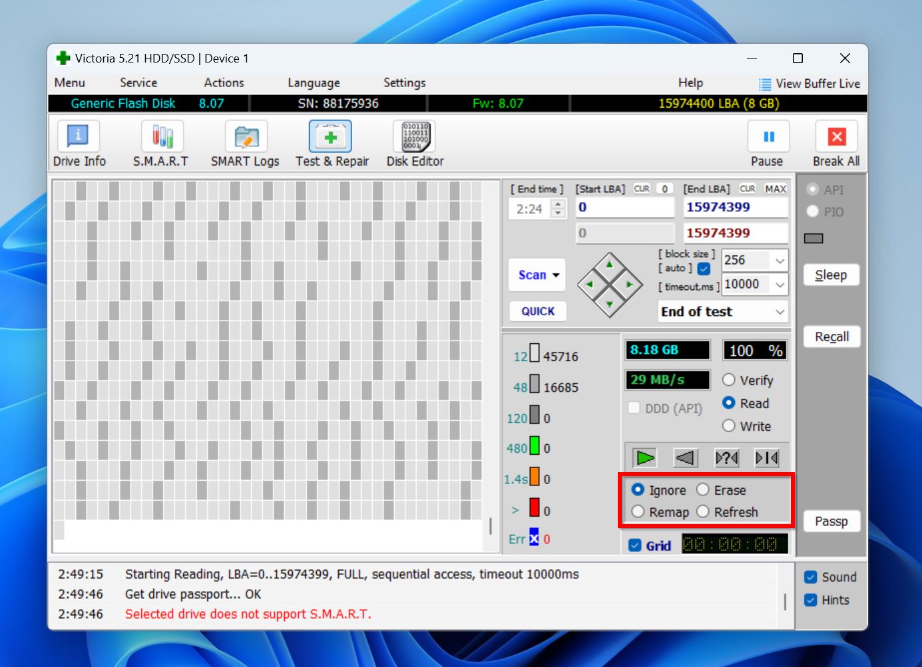
Task: Uncheck the Grid checkbox
Action: point(635,546)
